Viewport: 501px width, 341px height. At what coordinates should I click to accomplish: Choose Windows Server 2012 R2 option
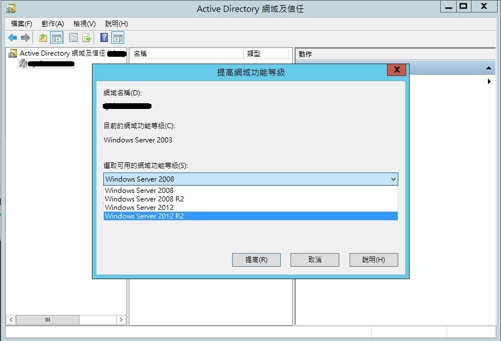coord(251,216)
